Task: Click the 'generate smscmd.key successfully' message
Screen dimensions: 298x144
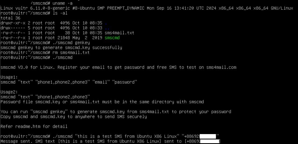Action: point(83,48)
